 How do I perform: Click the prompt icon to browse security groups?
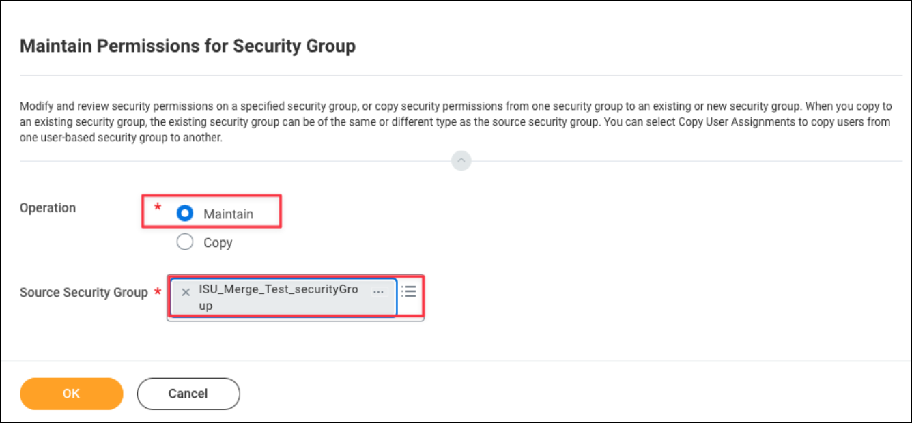(x=408, y=292)
